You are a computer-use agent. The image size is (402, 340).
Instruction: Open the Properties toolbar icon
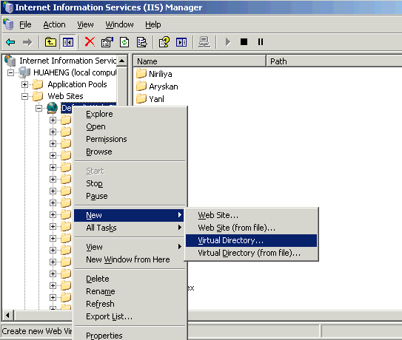tap(107, 42)
